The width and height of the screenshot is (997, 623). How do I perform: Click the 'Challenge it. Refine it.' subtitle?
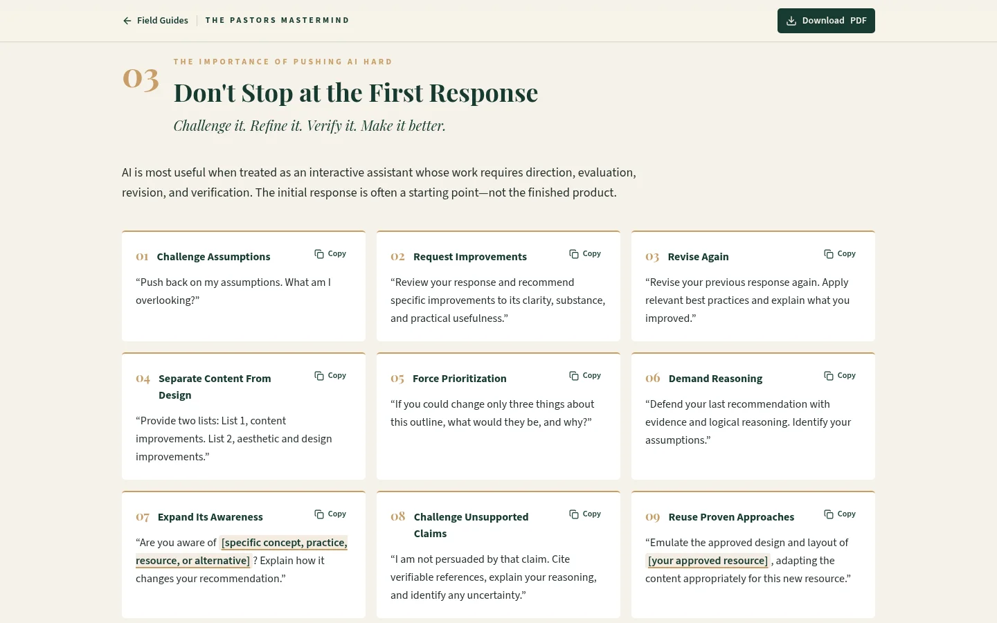(x=309, y=126)
